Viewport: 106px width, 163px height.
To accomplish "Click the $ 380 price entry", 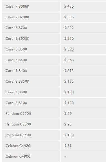I will point(69,17).
